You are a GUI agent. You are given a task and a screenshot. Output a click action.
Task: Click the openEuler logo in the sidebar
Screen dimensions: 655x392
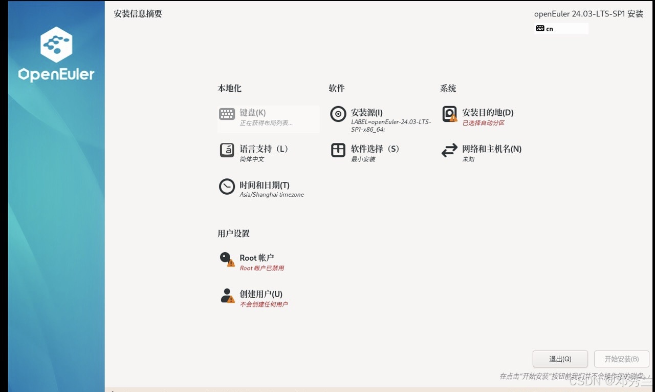click(x=55, y=54)
